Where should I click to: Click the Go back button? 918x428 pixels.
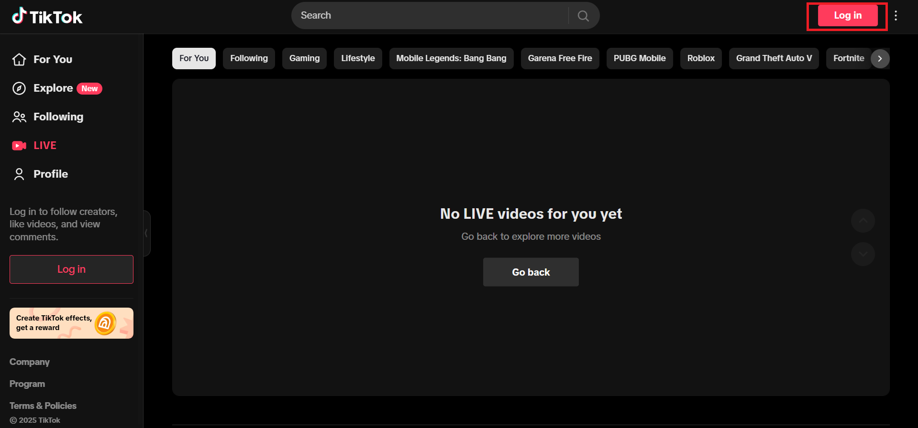(x=531, y=272)
